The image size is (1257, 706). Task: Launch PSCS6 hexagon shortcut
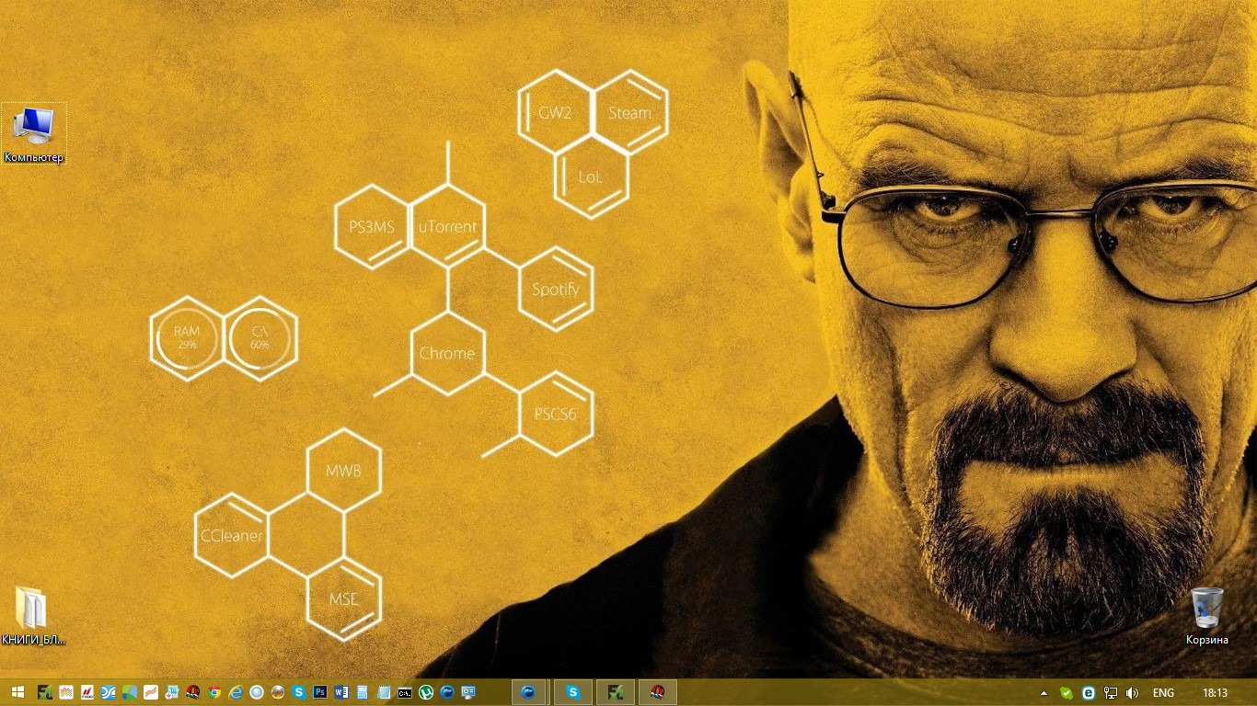[556, 415]
